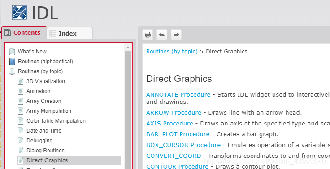Open the Array Manipulation topic
Screen dimensions: 330x169
(49, 111)
